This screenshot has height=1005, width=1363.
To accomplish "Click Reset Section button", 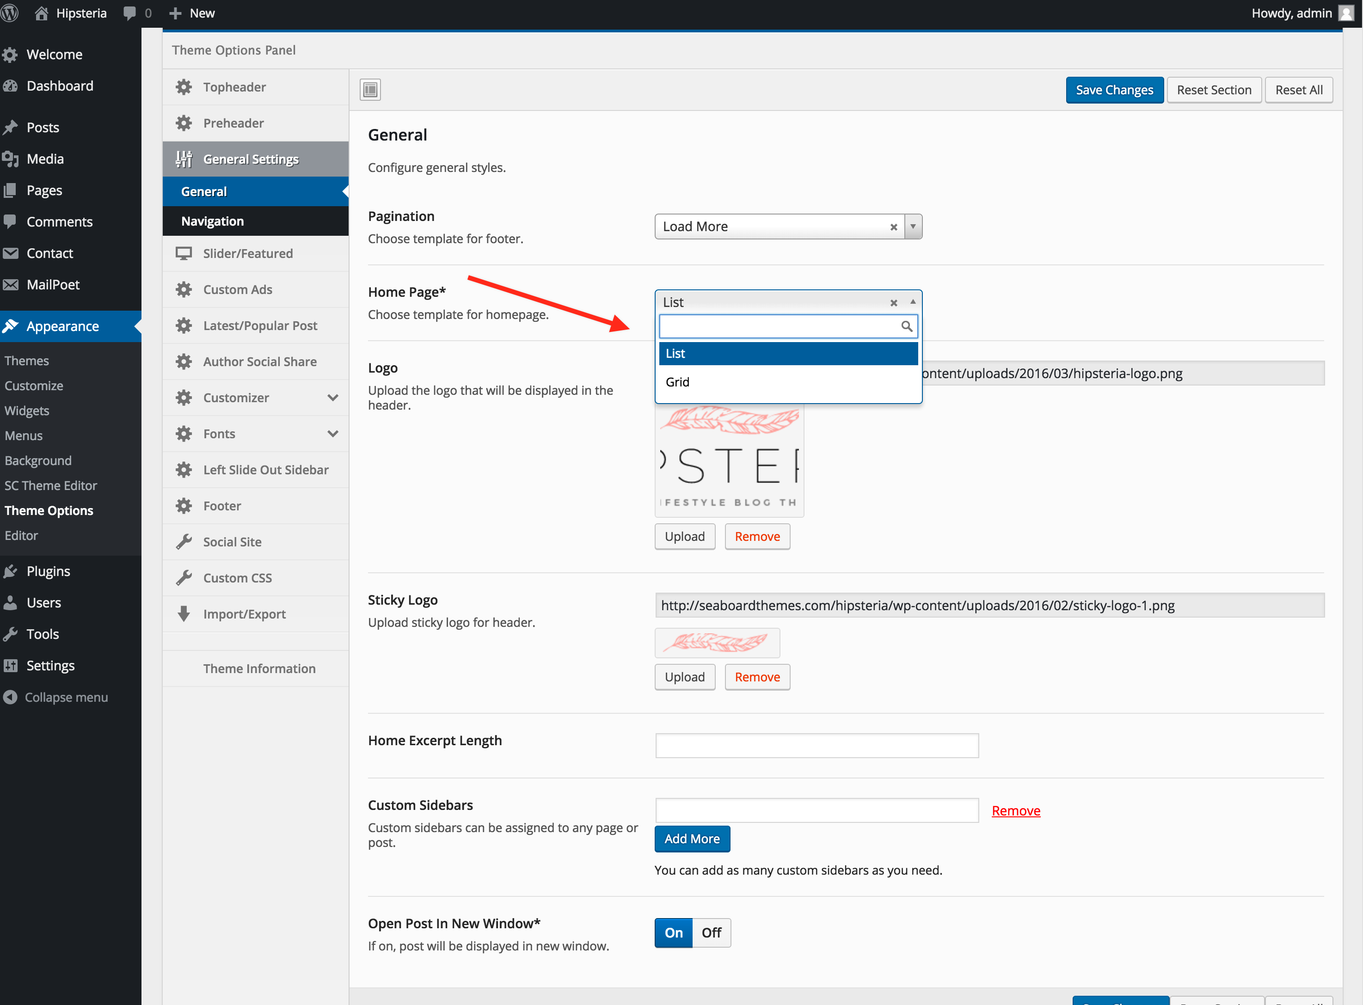I will pyautogui.click(x=1214, y=89).
